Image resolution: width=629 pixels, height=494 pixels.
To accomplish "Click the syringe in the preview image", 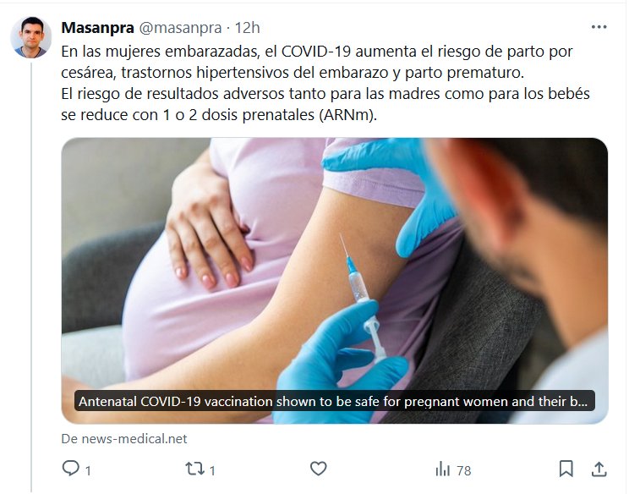I will point(363,298).
